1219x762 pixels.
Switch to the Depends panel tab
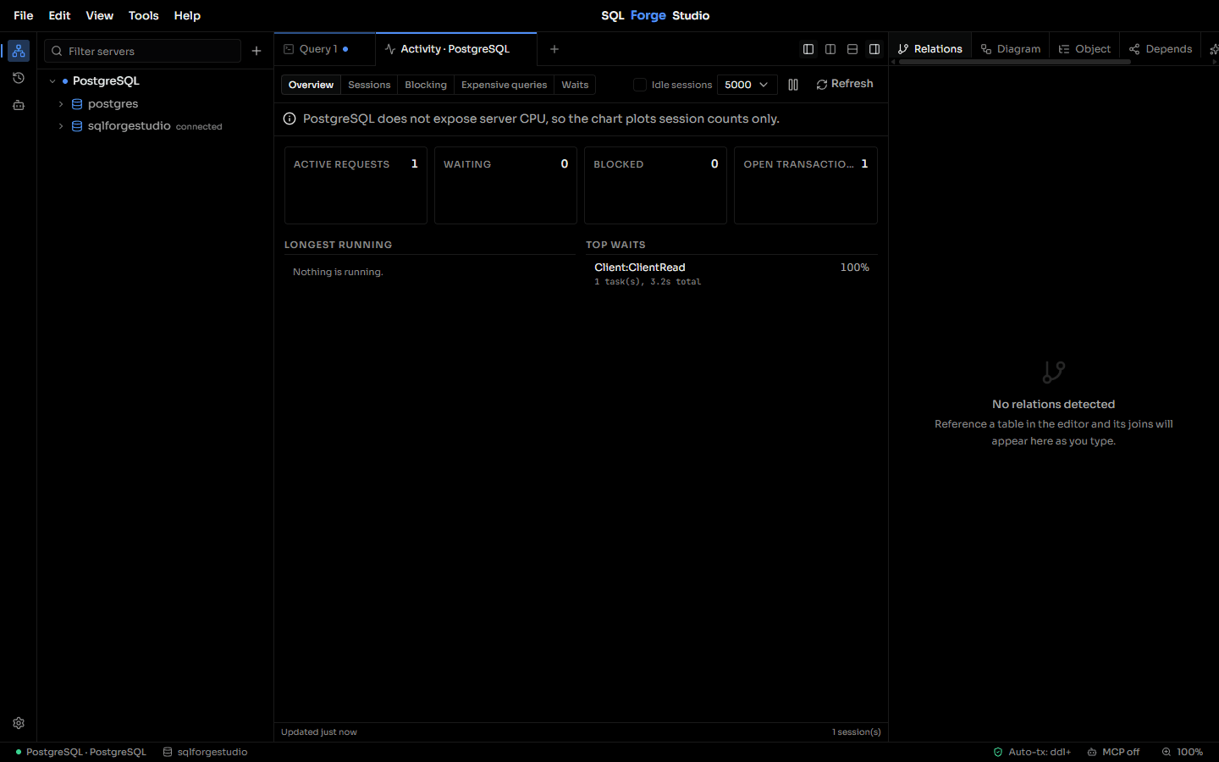pyautogui.click(x=1161, y=49)
